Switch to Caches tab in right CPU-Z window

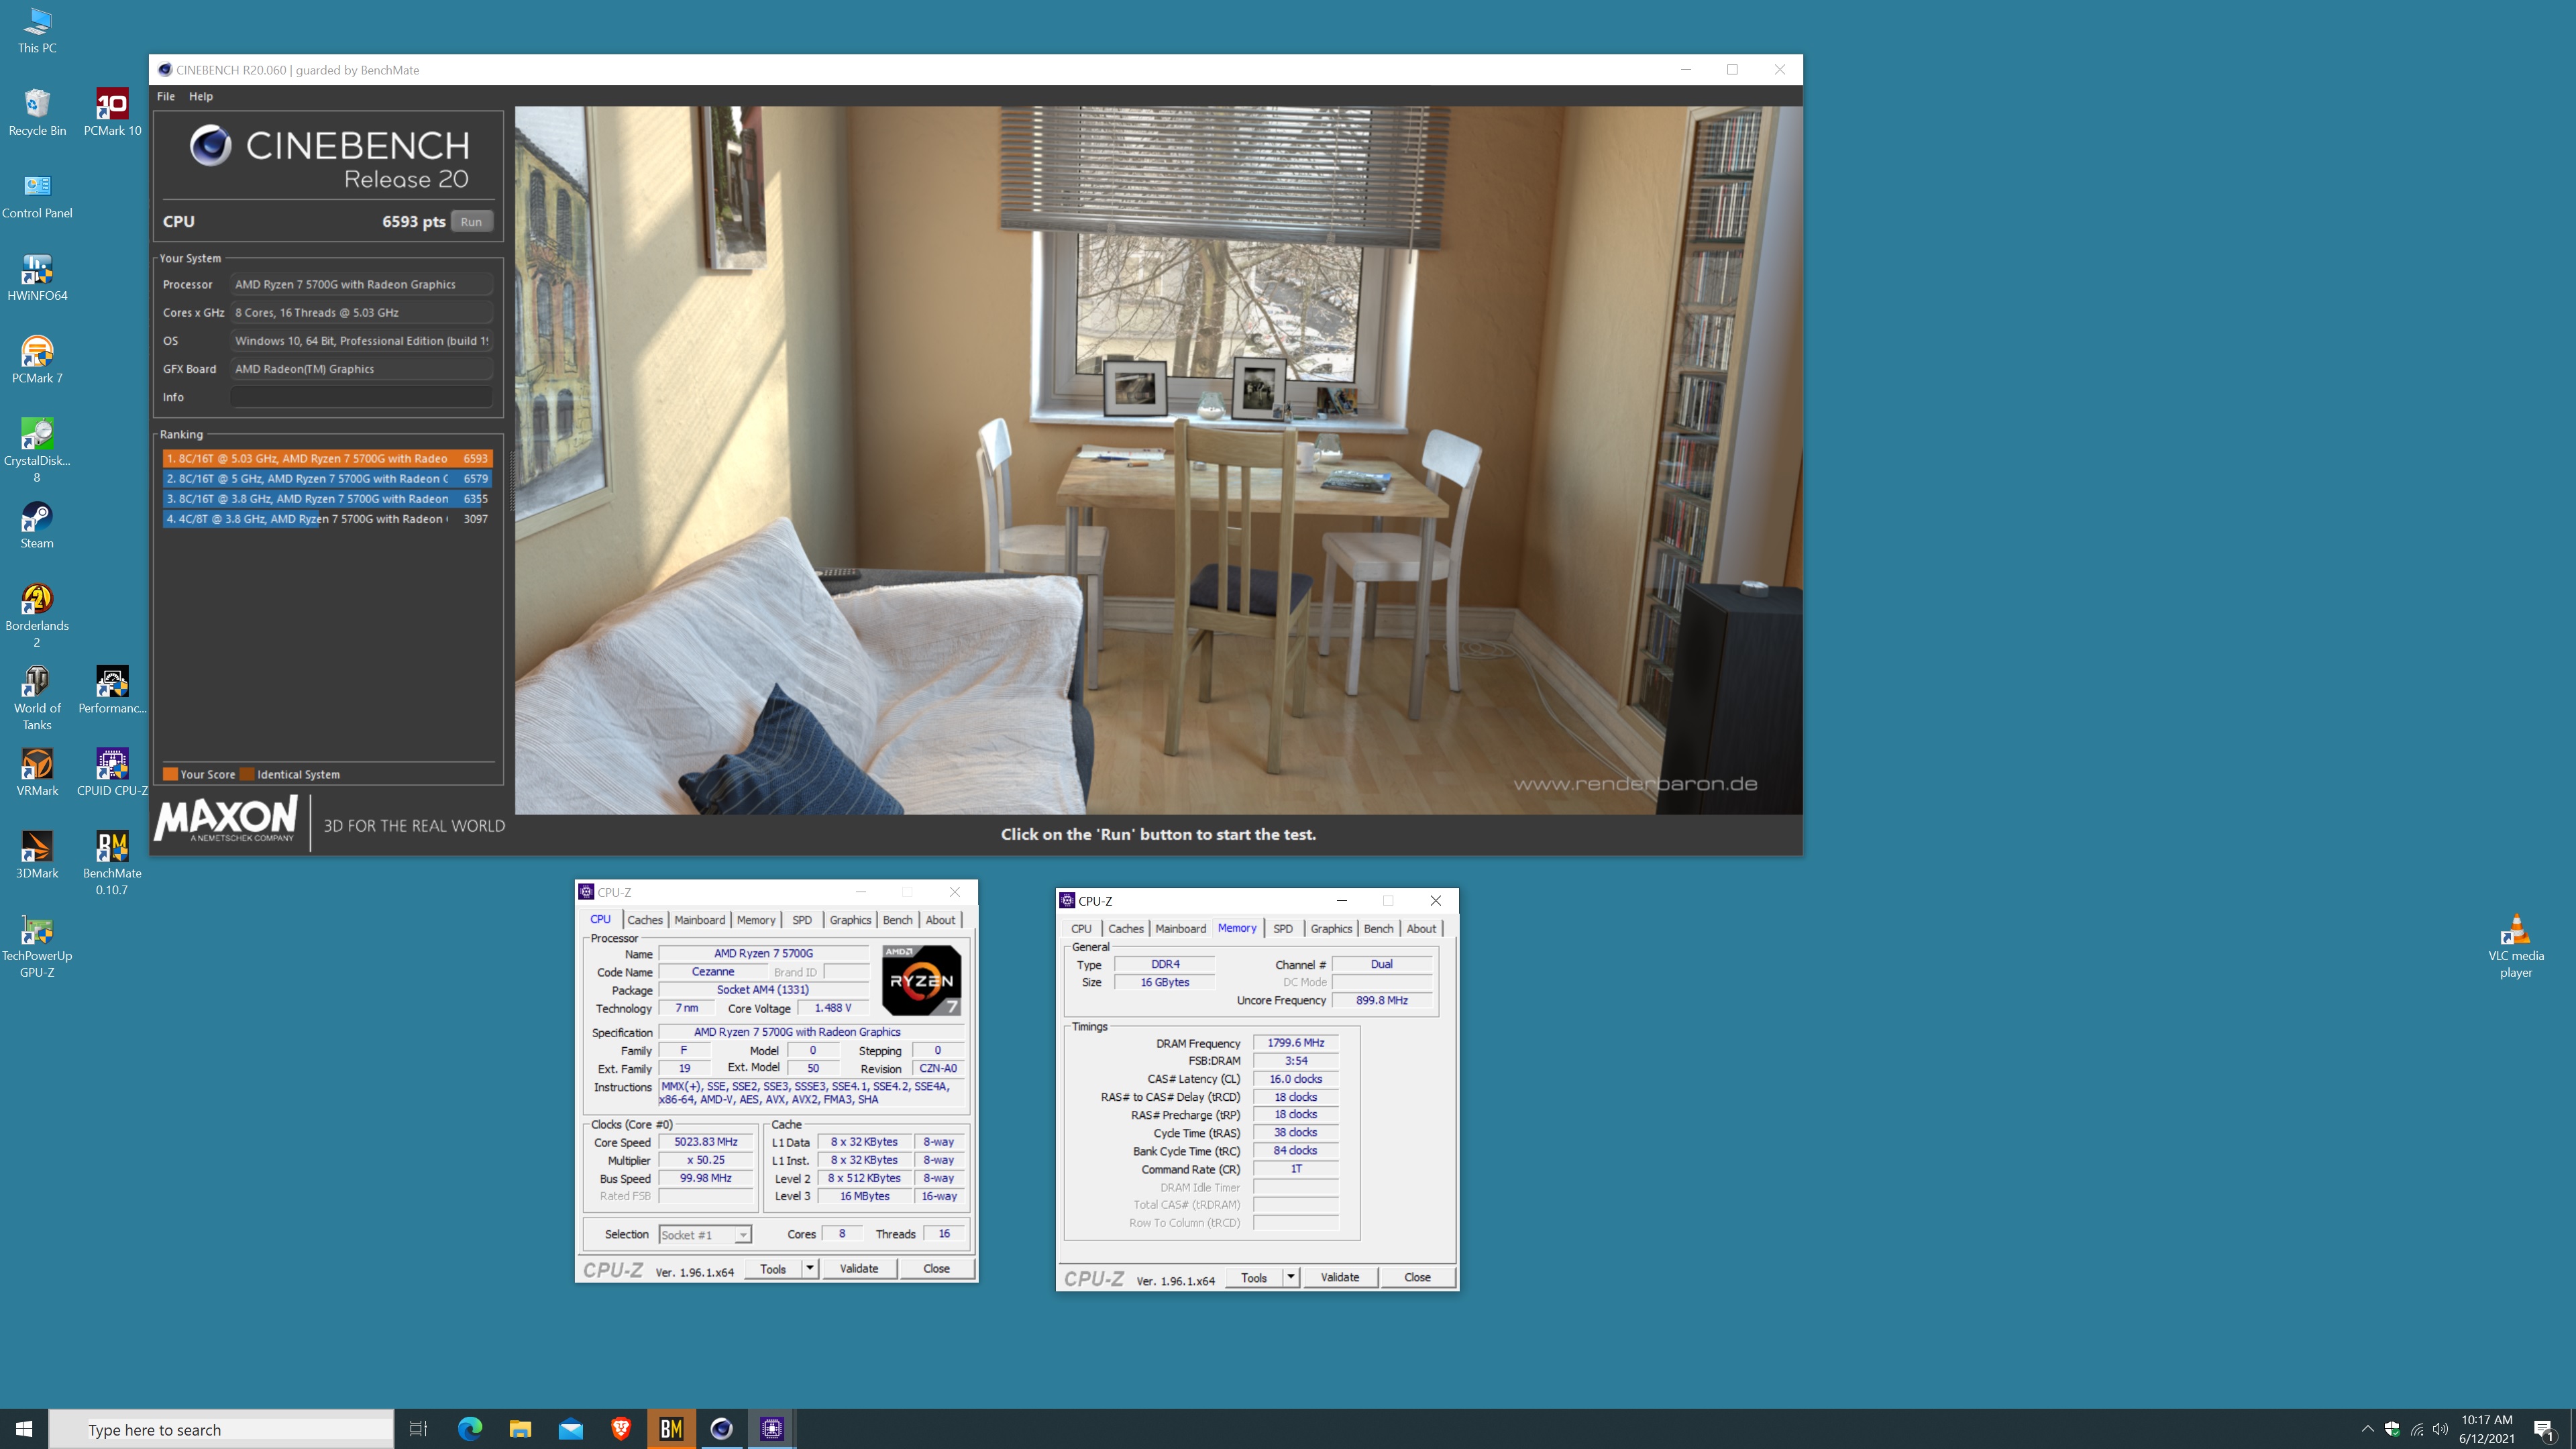(1126, 929)
